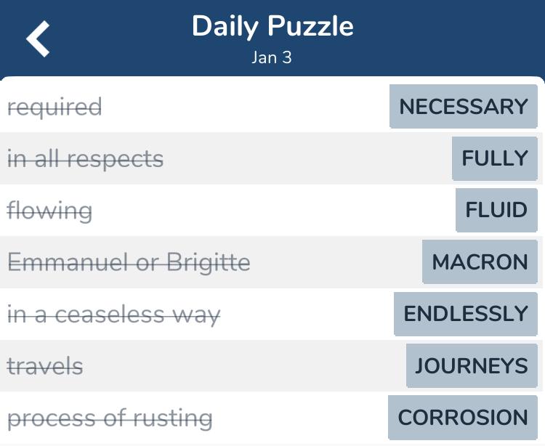The width and height of the screenshot is (545, 446).
Task: Tap the Jan 3 date label
Action: pos(272,57)
